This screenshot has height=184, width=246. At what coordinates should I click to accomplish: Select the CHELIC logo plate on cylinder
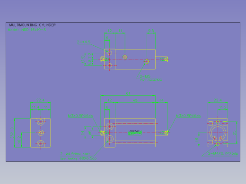pyautogui.click(x=135, y=133)
